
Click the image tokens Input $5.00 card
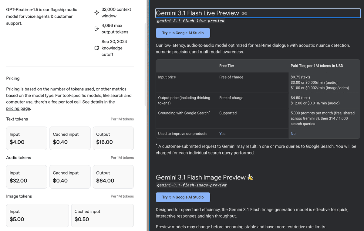click(38, 216)
